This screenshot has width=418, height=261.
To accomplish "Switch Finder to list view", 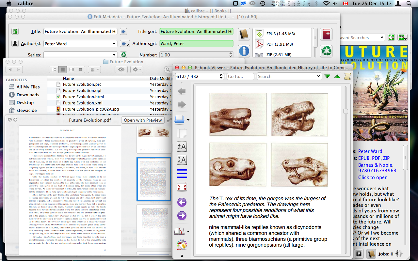I will (x=63, y=69).
